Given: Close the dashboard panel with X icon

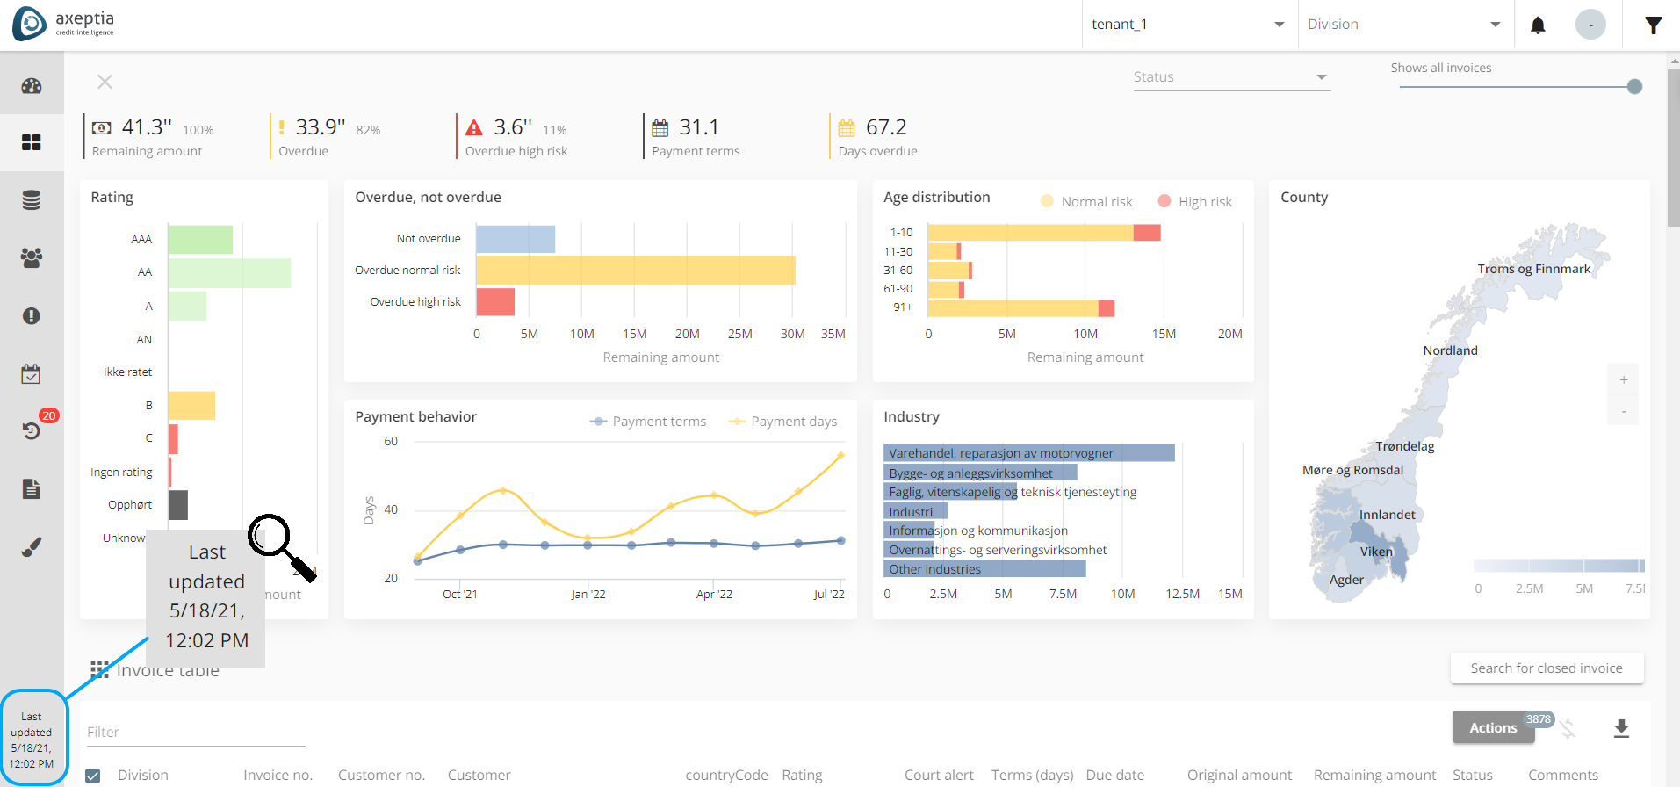Looking at the screenshot, I should [105, 82].
